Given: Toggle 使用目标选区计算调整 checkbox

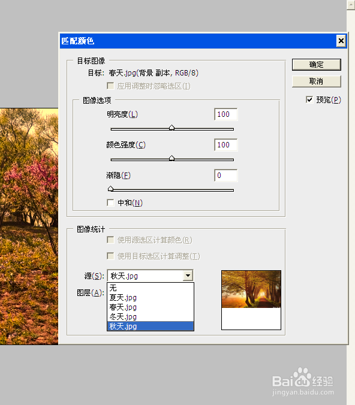Looking at the screenshot, I should [x=110, y=256].
